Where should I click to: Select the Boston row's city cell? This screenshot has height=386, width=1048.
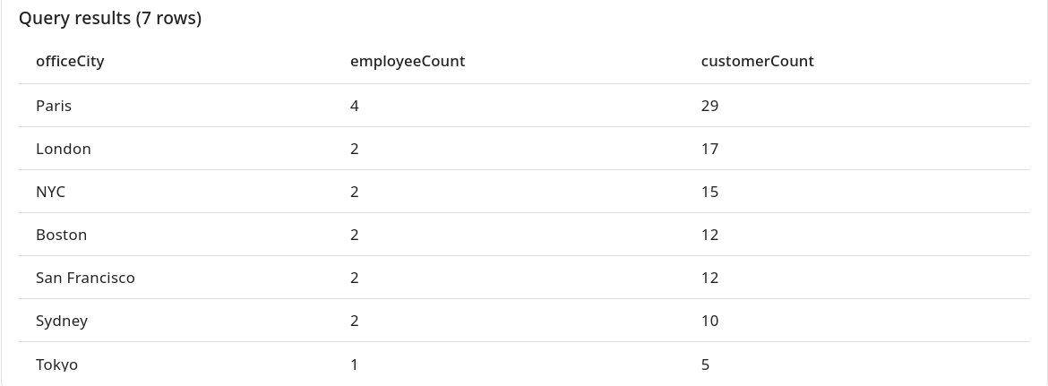(62, 235)
